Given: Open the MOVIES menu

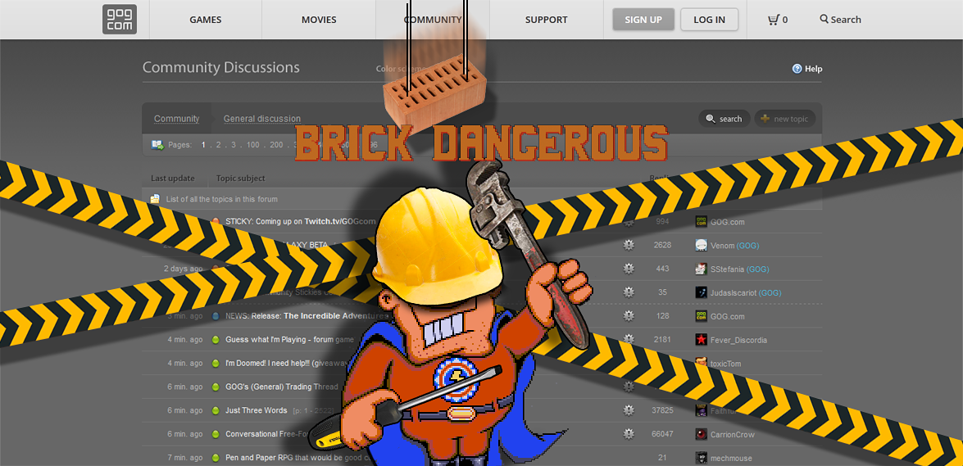Looking at the screenshot, I should (319, 20).
